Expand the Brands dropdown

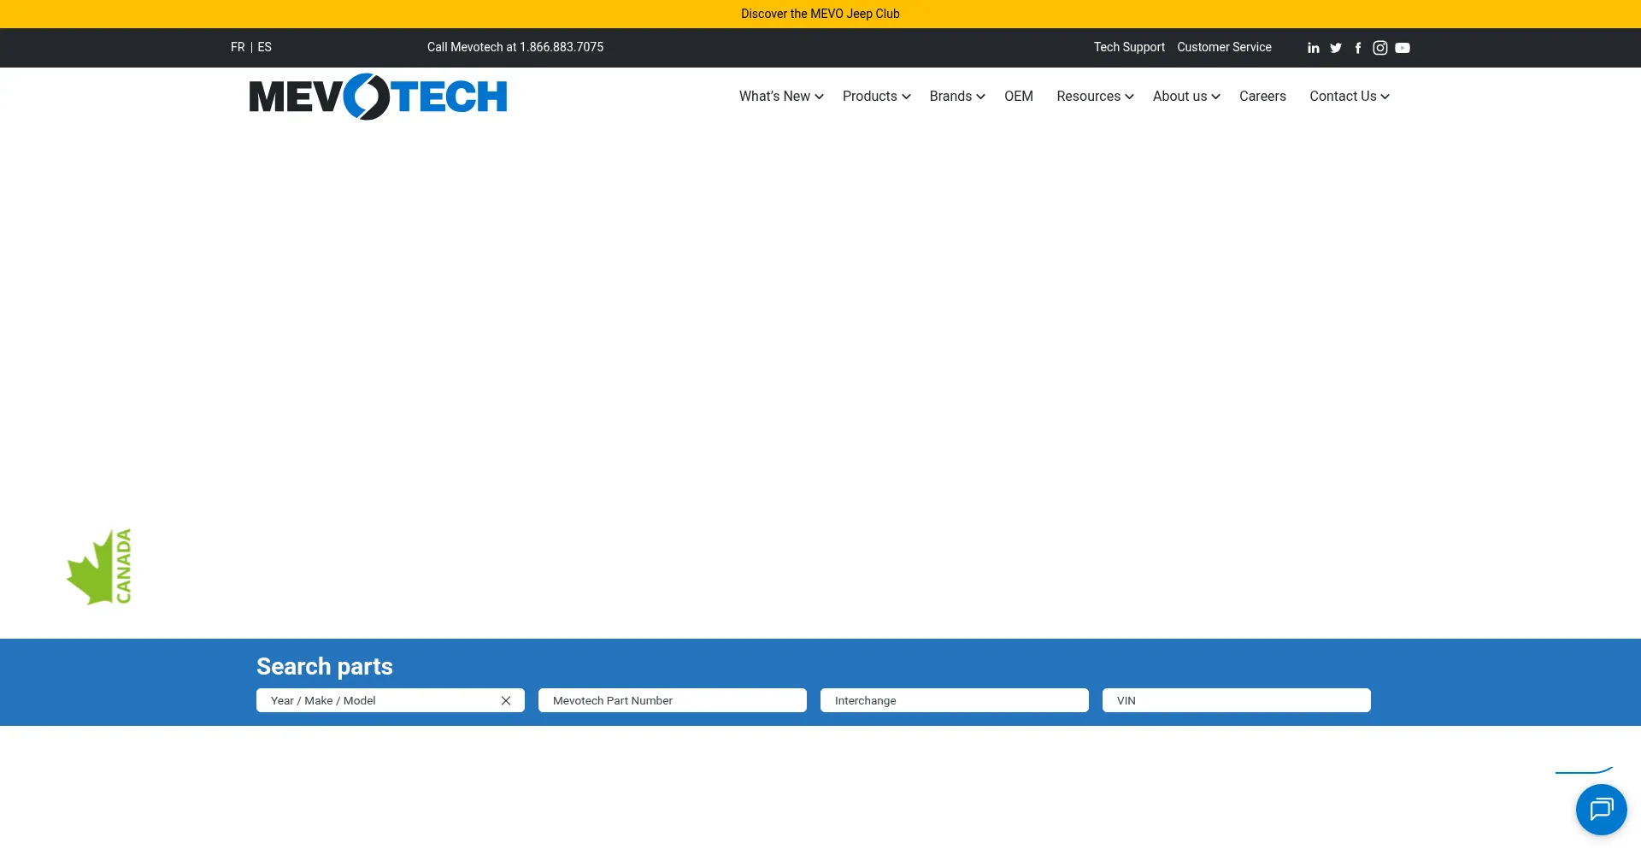[x=956, y=97]
